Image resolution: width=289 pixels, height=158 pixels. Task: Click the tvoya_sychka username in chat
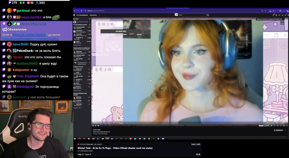[x=31, y=17]
